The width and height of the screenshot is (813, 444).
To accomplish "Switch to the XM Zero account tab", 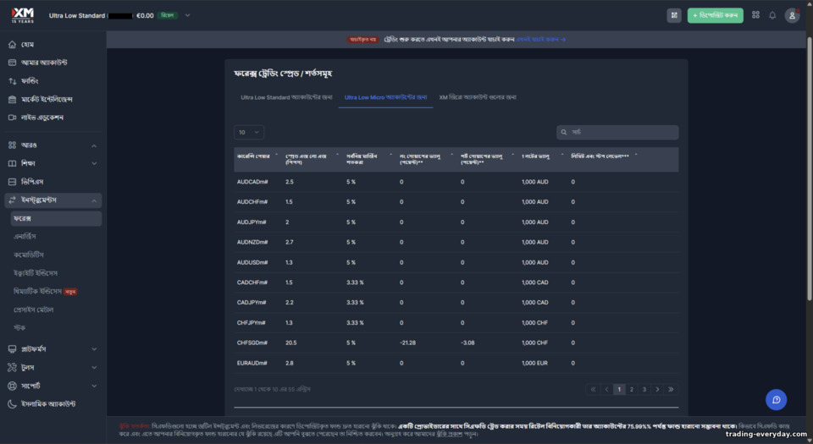I will 477,97.
